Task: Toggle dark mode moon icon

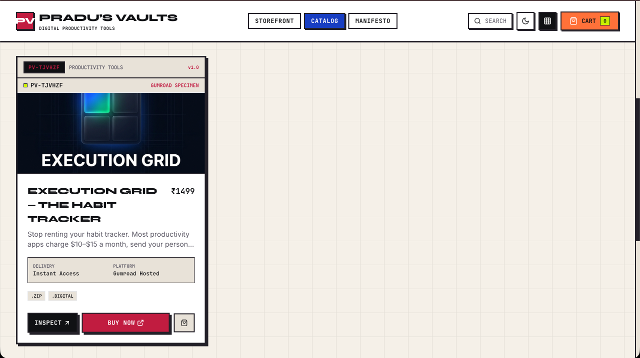Action: 525,21
